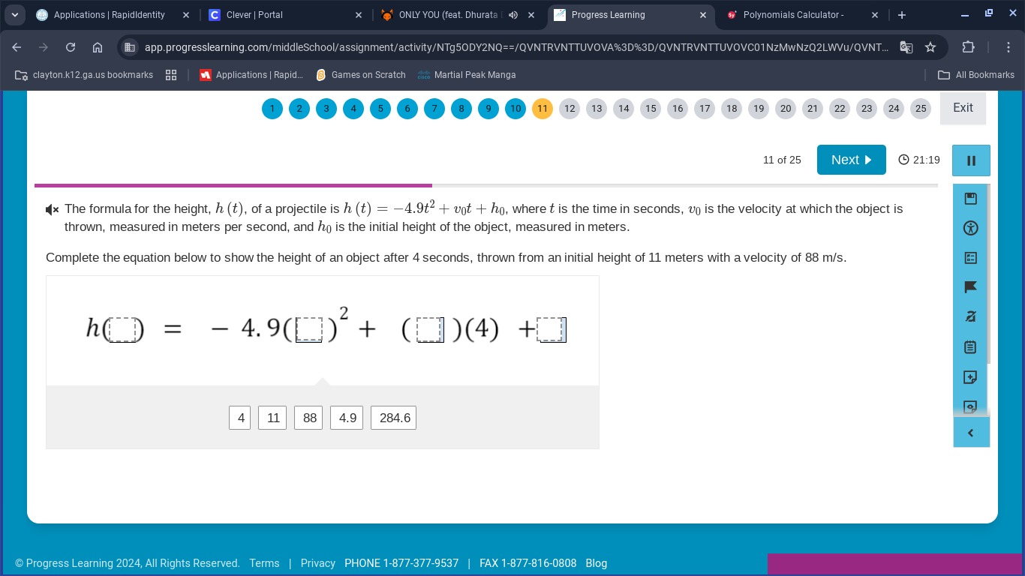
Task: Click the assignment progress bar
Action: (486, 185)
